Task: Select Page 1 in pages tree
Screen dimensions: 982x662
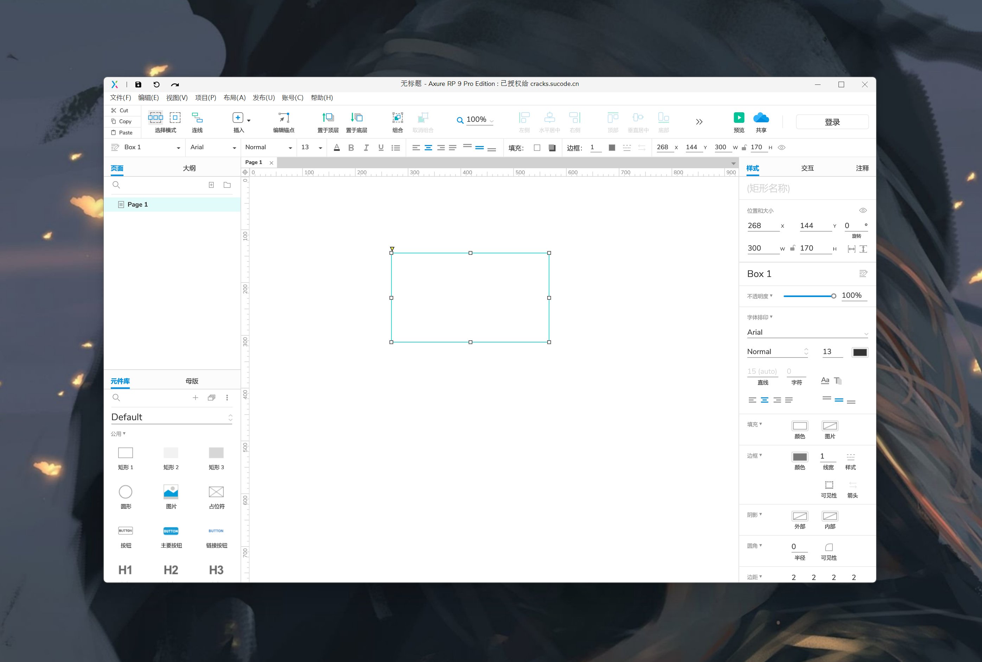Action: (x=172, y=204)
